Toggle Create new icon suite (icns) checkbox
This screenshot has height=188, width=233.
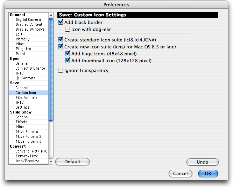pyautogui.click(x=61, y=47)
